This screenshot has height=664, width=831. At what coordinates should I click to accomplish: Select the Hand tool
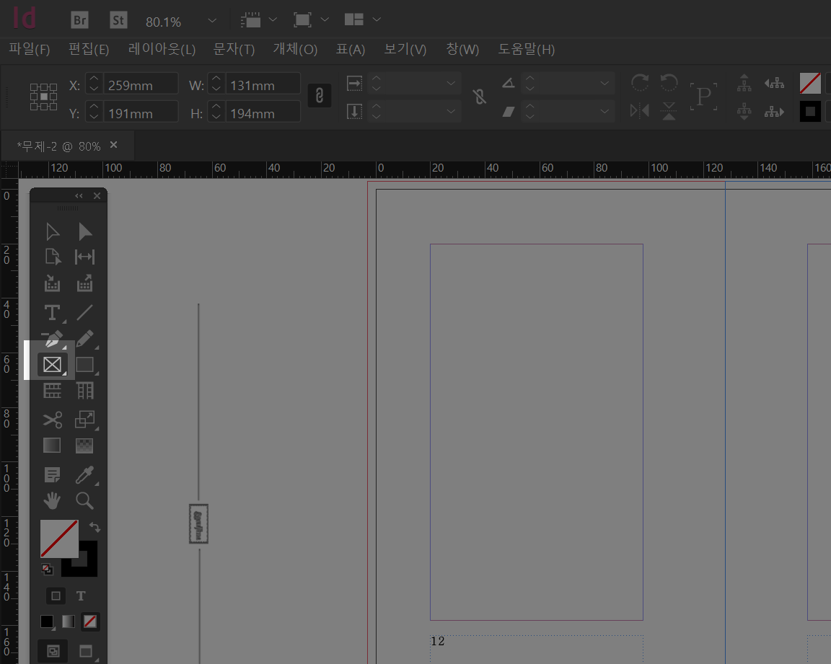pos(52,500)
